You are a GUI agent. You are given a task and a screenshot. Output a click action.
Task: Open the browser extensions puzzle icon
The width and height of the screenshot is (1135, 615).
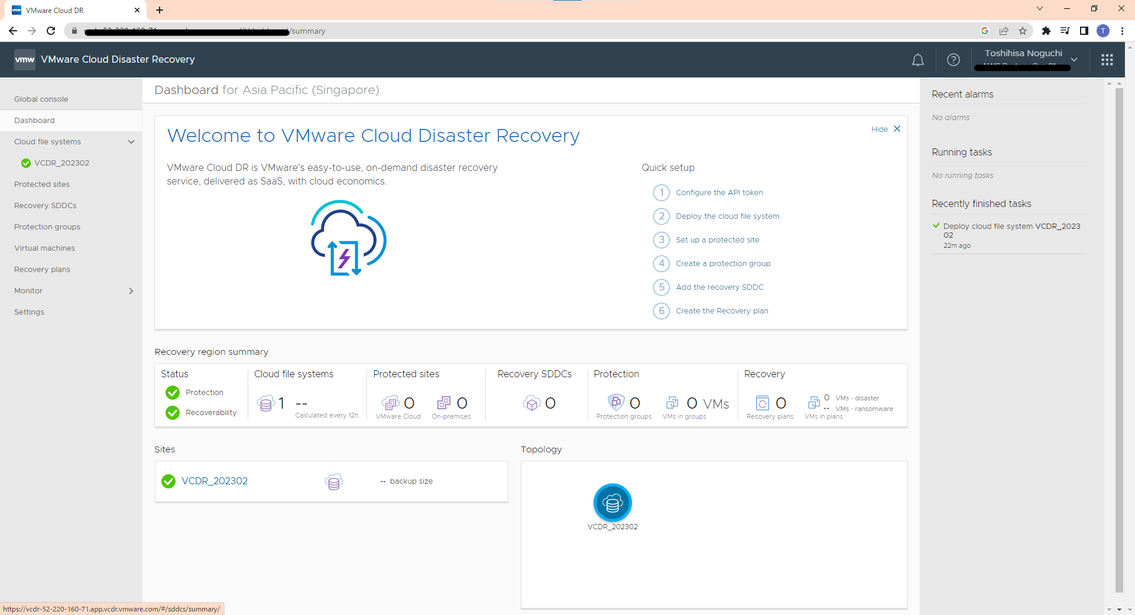click(x=1046, y=31)
